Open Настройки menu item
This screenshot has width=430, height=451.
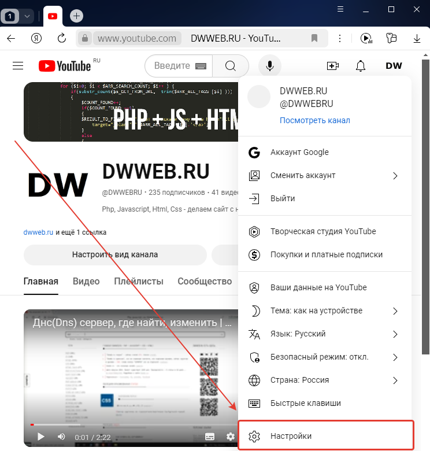325,437
